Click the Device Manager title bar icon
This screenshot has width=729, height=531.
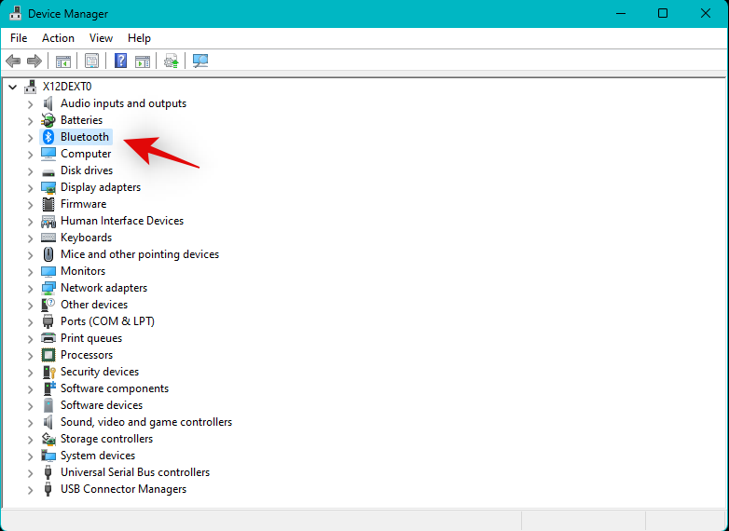pyautogui.click(x=15, y=13)
